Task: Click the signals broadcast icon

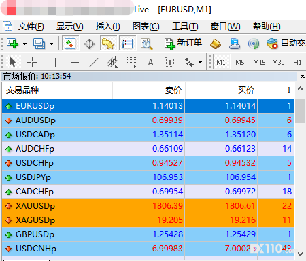Action: tap(254, 43)
